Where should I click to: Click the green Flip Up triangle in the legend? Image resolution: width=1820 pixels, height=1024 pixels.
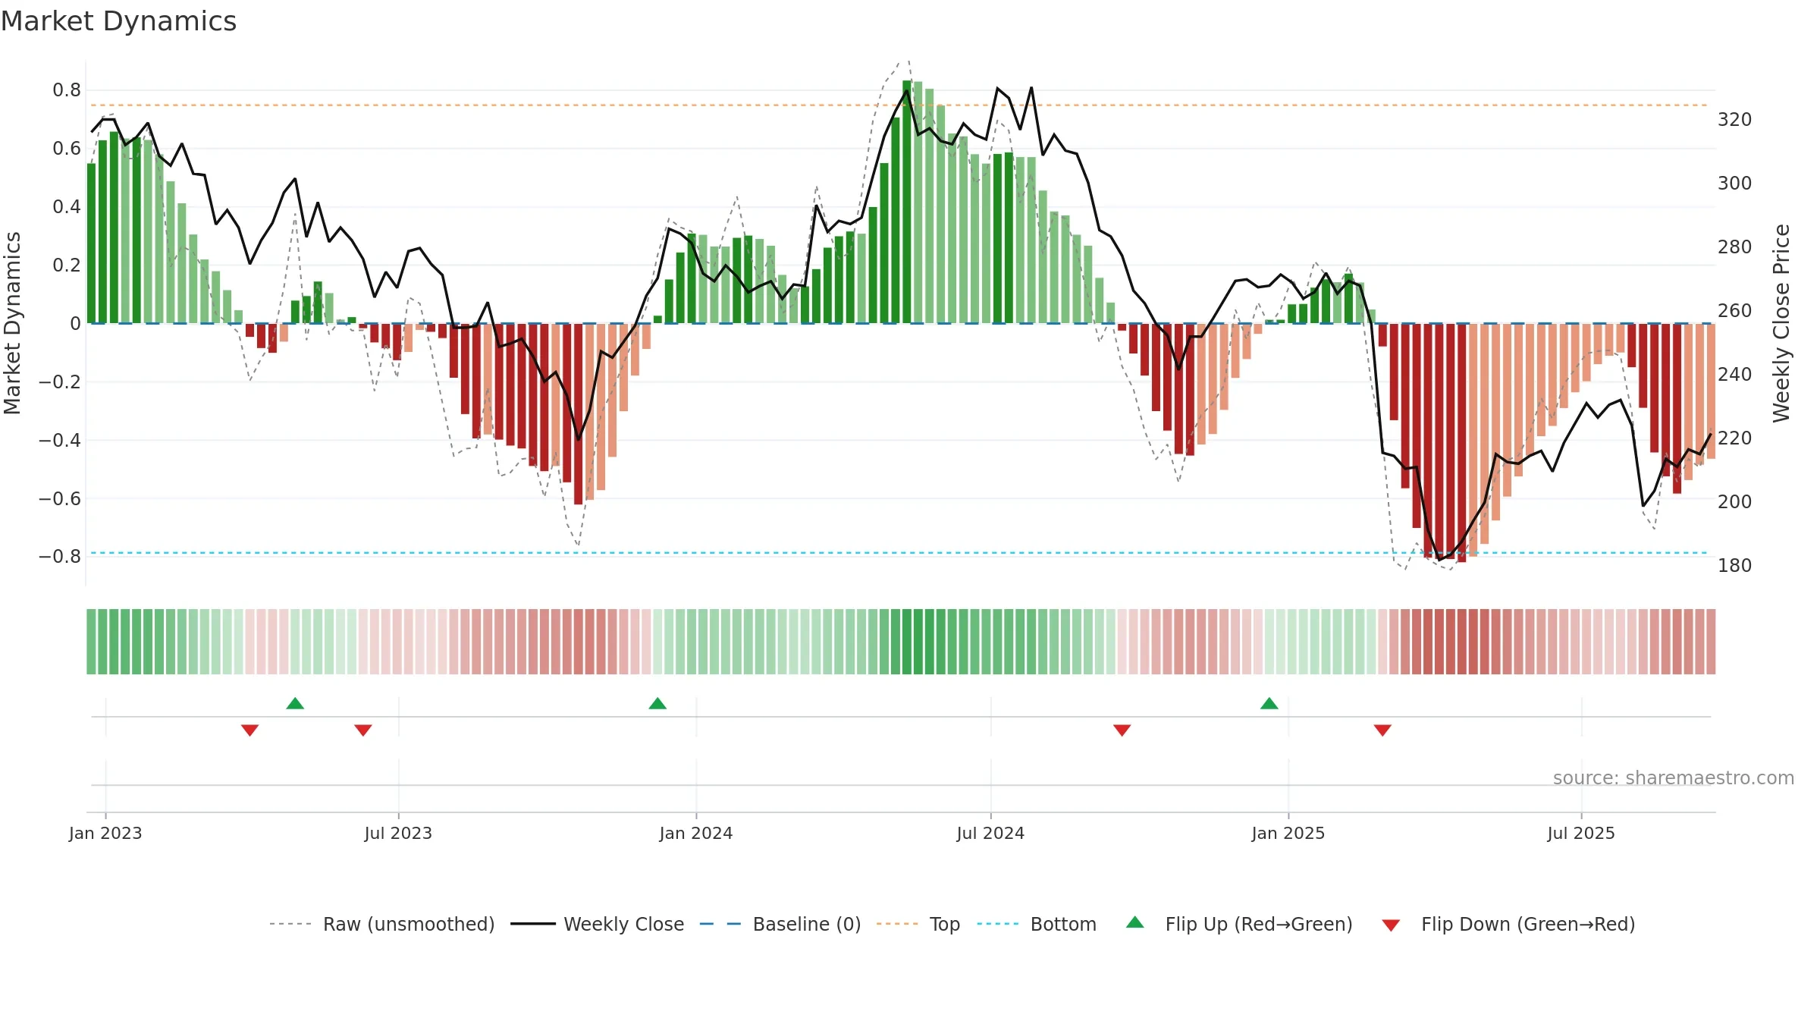pos(1135,922)
